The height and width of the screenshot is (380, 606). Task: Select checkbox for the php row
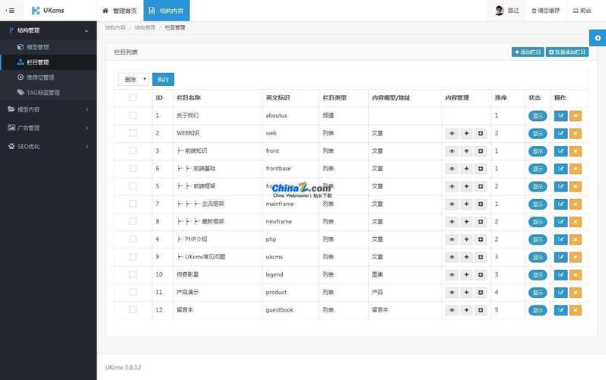[x=133, y=239]
